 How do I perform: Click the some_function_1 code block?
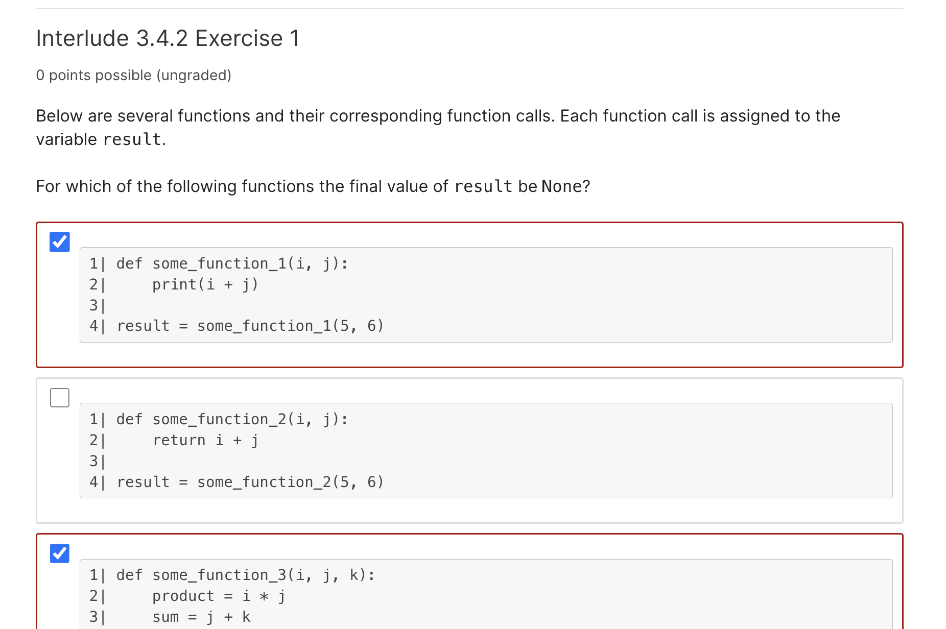point(485,295)
